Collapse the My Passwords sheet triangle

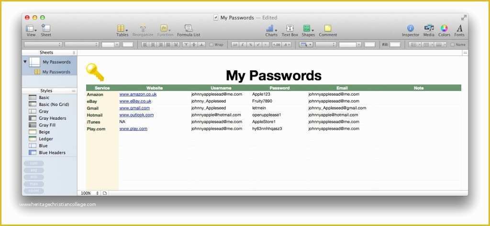[25, 62]
